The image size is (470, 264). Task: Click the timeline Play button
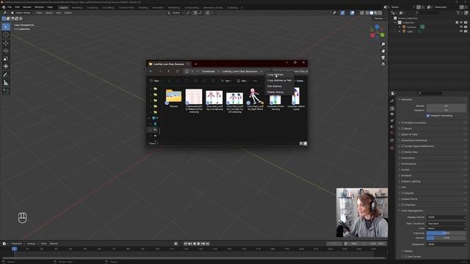(198, 243)
